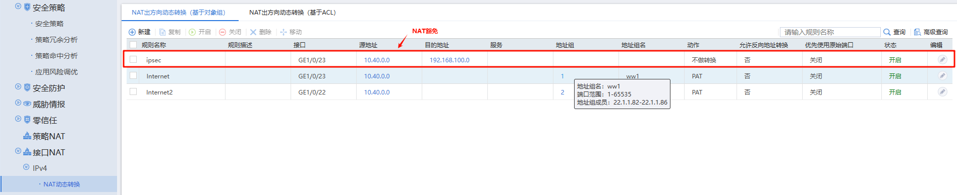Open source address link 10.40.0.0 of ipsec
The width and height of the screenshot is (957, 195).
pos(377,60)
